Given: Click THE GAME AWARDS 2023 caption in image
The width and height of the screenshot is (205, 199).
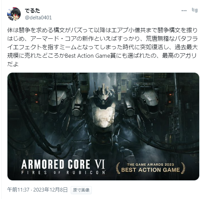Looking at the screenshot, I should (x=151, y=164).
